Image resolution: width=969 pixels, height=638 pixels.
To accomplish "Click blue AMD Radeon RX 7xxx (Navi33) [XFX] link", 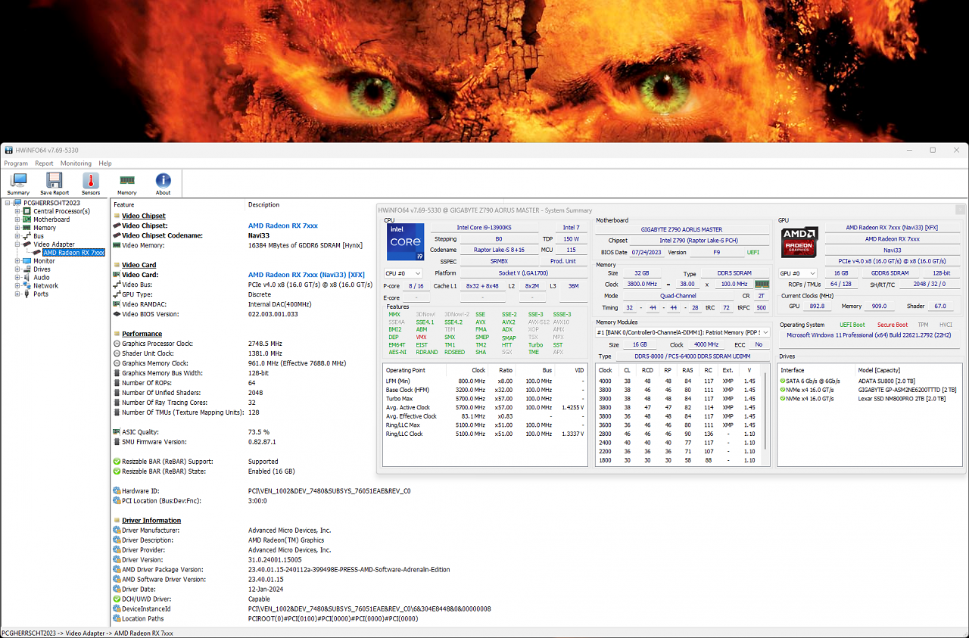I will pos(307,275).
